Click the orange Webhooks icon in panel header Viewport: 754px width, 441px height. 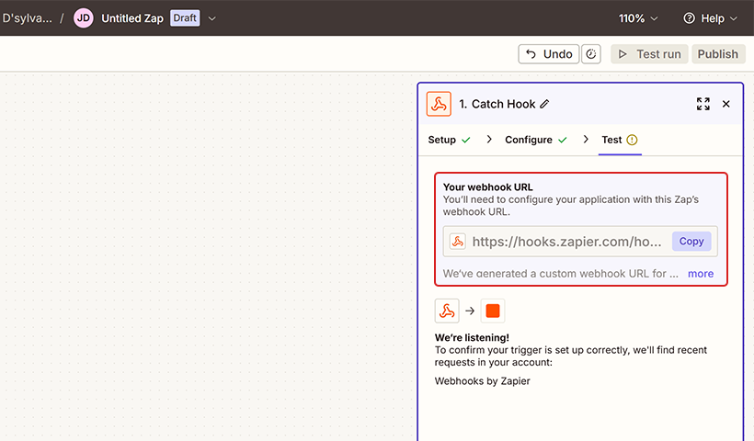[439, 104]
